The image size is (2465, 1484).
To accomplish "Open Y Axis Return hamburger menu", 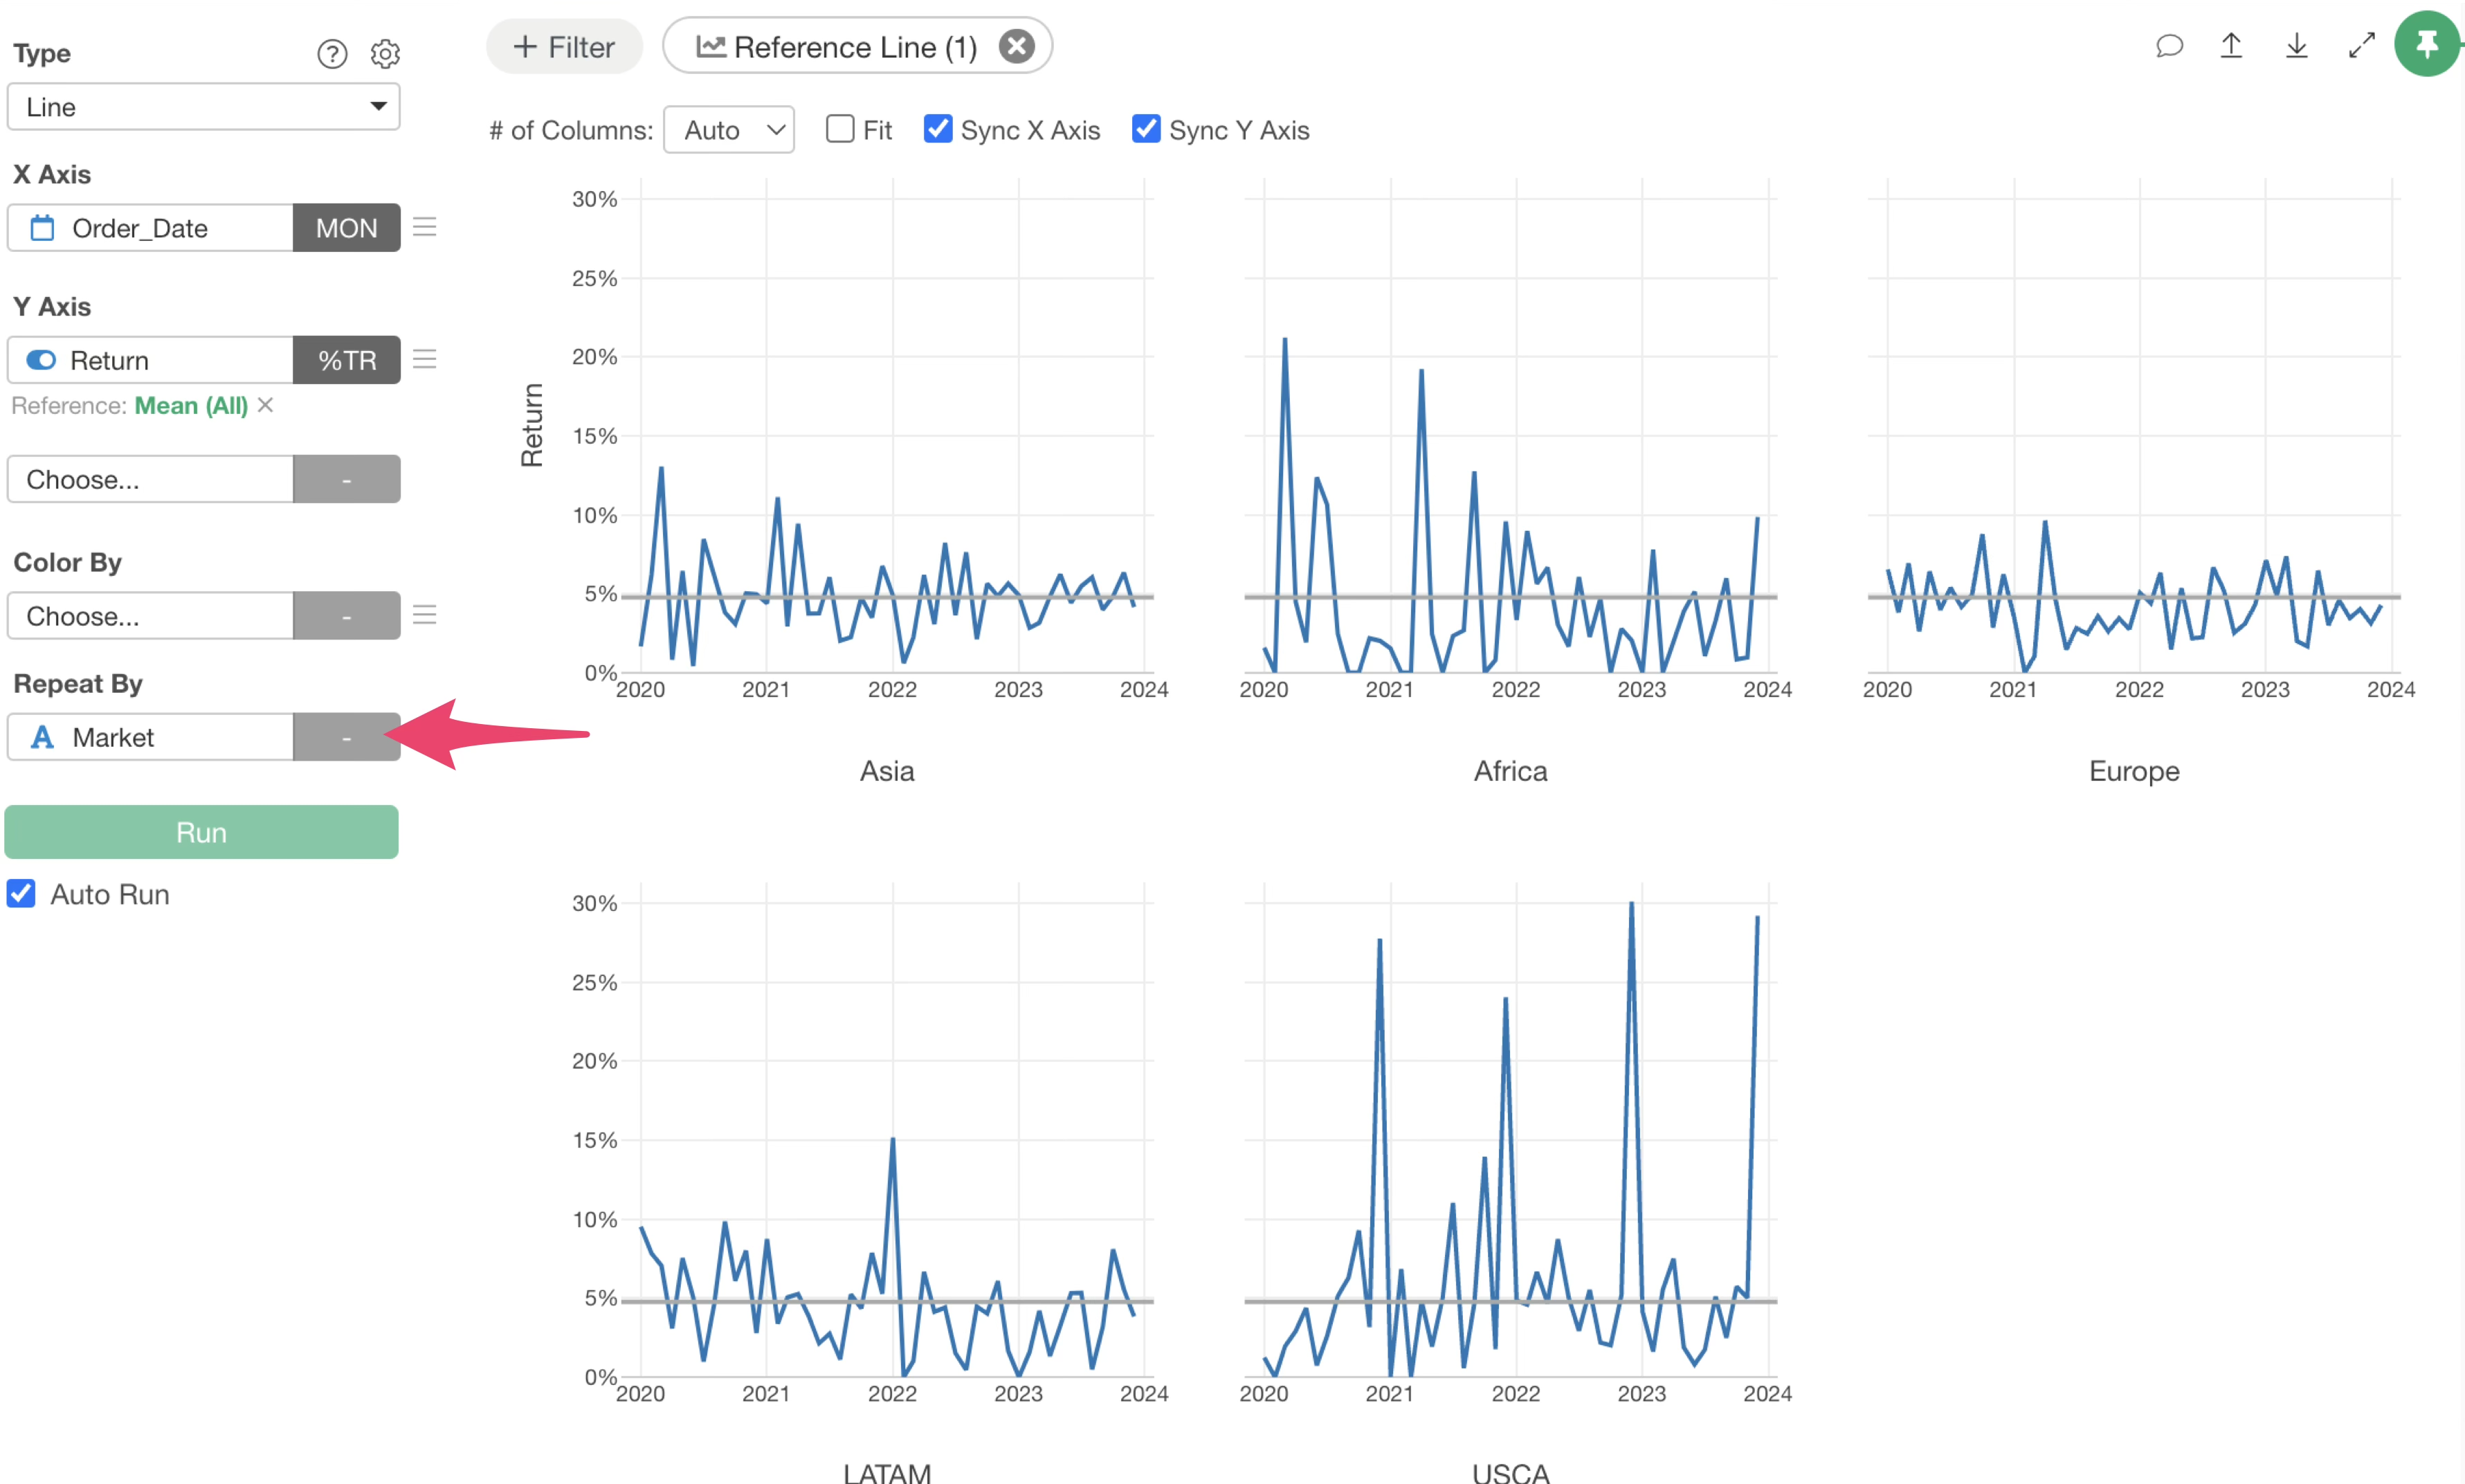I will (425, 360).
